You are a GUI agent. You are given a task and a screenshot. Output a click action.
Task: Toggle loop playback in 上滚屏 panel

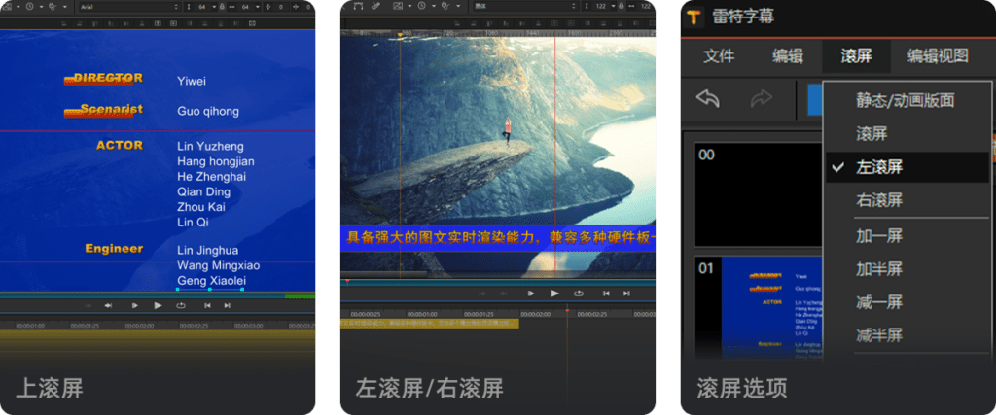click(x=181, y=306)
